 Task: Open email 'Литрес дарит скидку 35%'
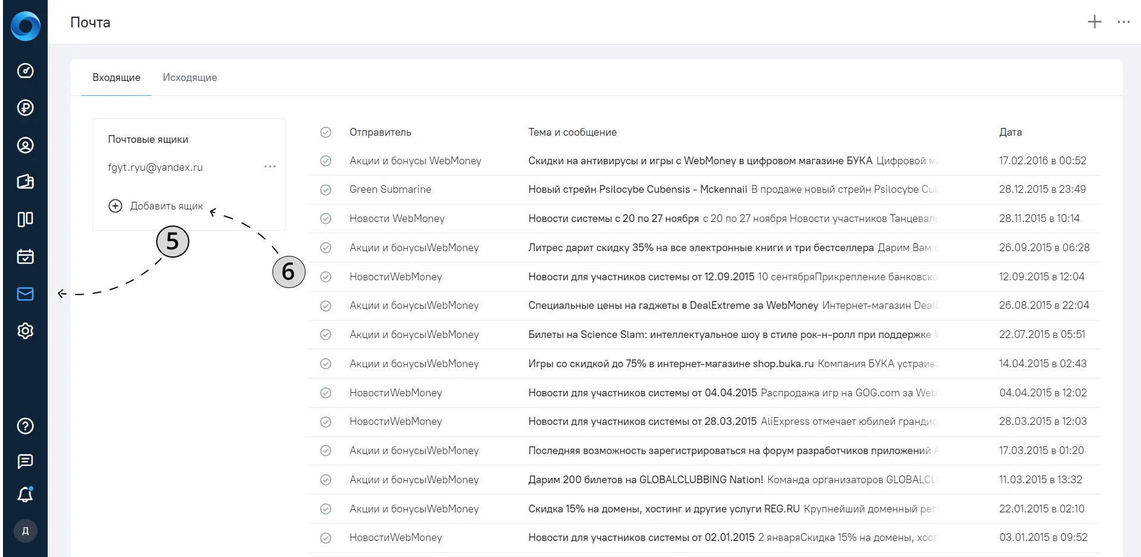(x=701, y=248)
